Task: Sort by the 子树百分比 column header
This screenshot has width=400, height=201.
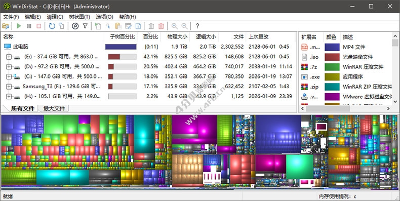Action: pos(121,37)
